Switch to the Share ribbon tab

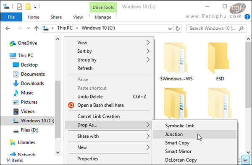pos(56,17)
